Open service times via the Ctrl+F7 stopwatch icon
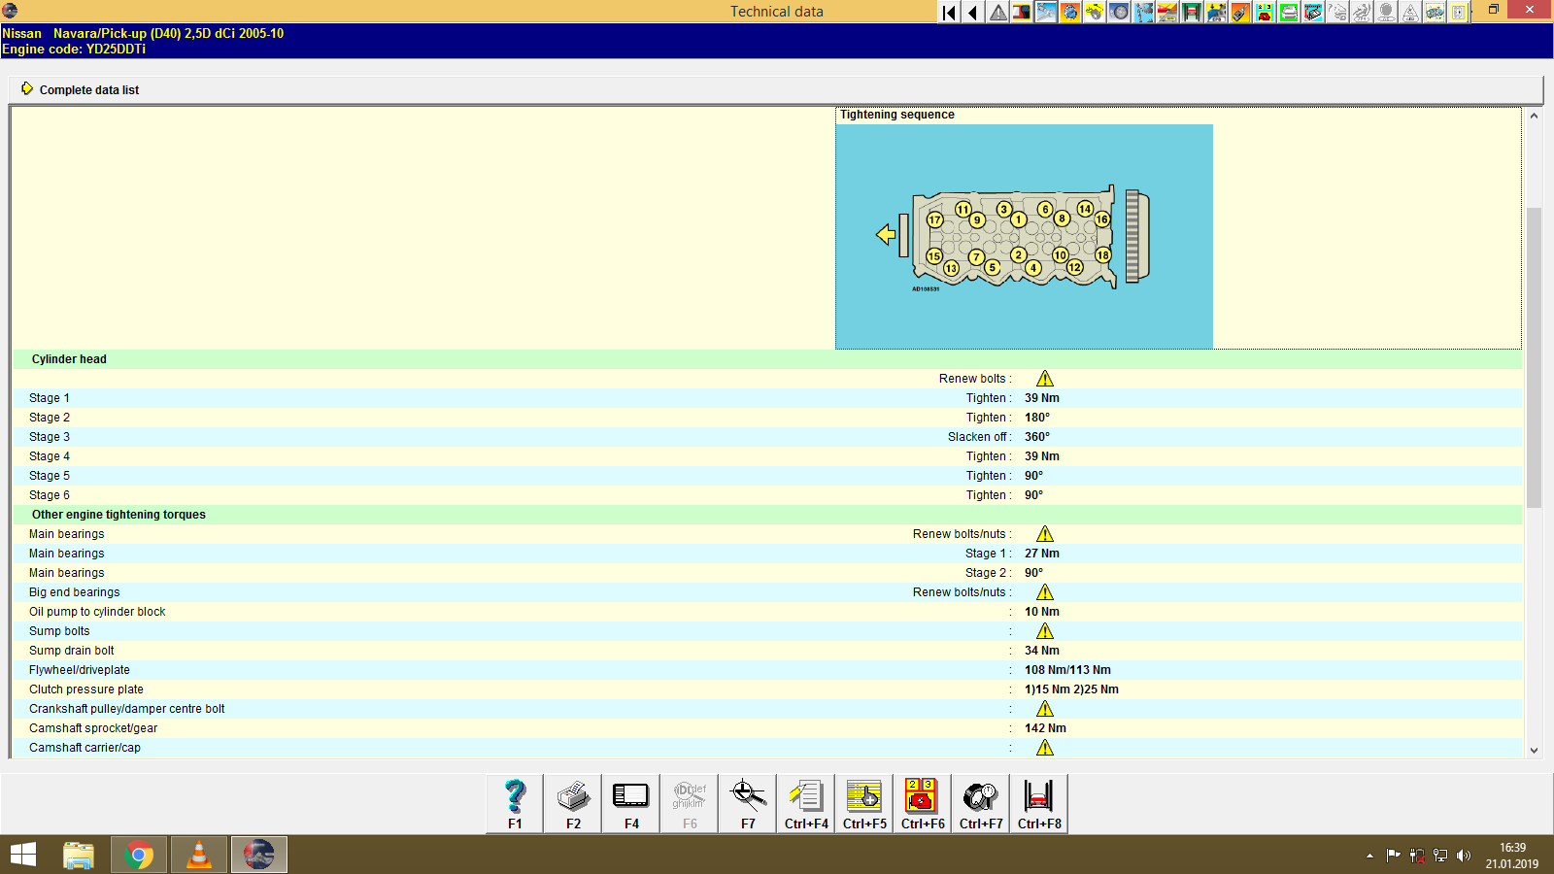 [x=980, y=802]
